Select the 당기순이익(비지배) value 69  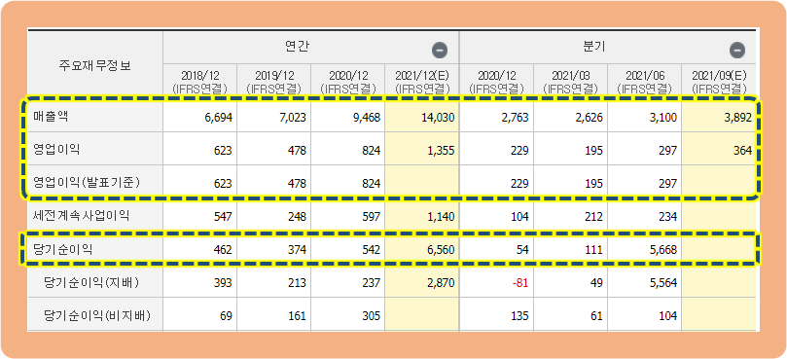[226, 316]
